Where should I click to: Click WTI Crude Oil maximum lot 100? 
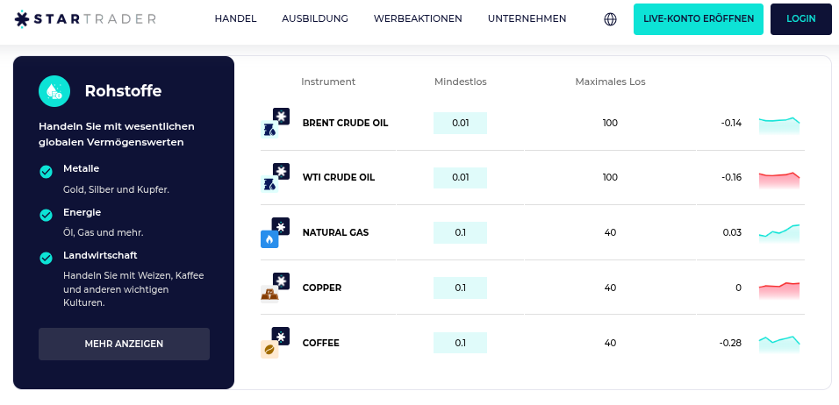pyautogui.click(x=610, y=177)
